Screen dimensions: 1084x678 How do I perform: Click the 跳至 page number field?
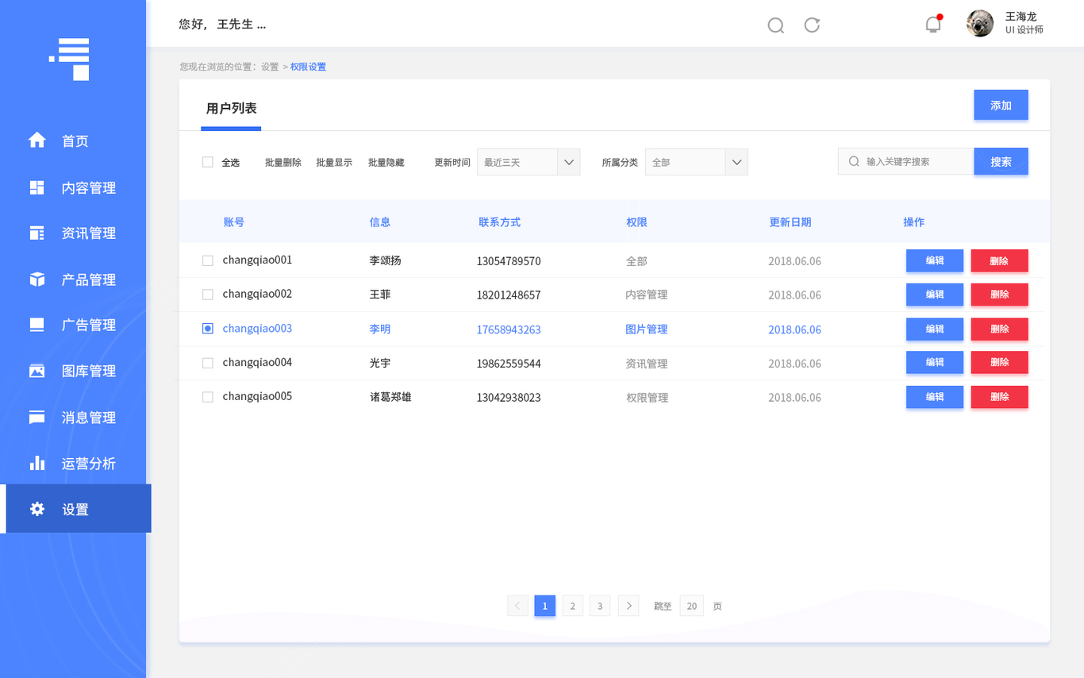(x=692, y=606)
